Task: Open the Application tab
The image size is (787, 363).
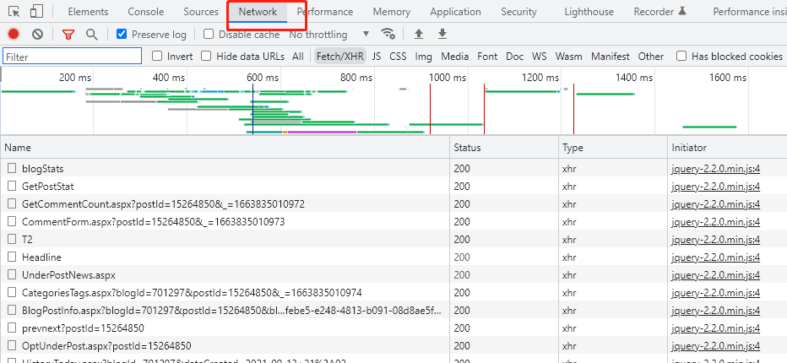Action: click(455, 12)
